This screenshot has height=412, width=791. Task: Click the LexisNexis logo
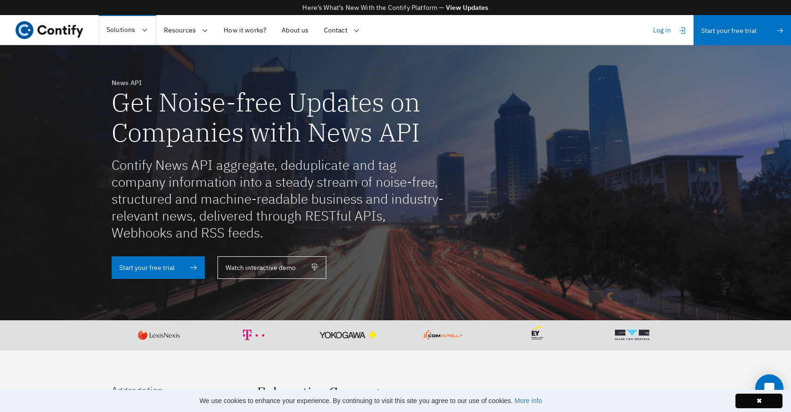pyautogui.click(x=159, y=335)
